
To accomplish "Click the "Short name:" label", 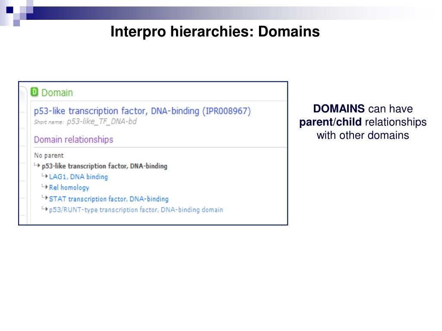I will point(49,122).
